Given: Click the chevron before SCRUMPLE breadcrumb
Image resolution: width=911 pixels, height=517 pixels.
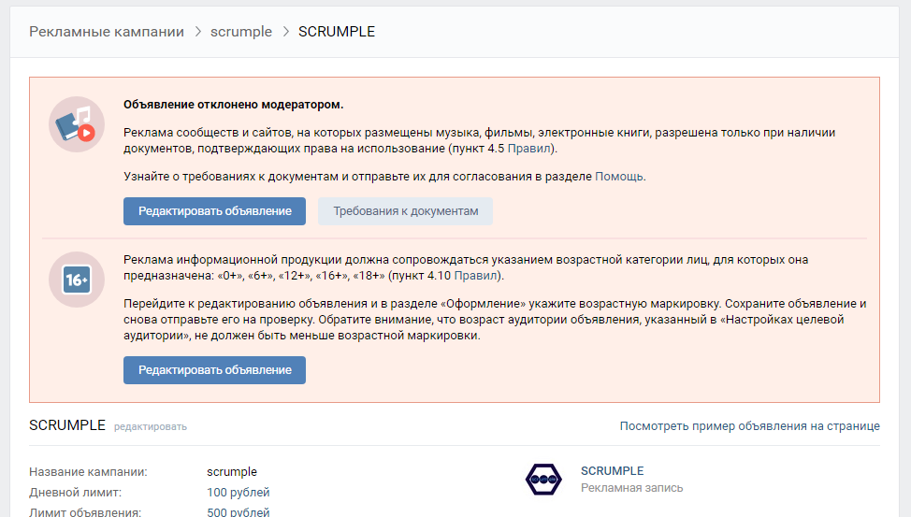Looking at the screenshot, I should pos(285,32).
